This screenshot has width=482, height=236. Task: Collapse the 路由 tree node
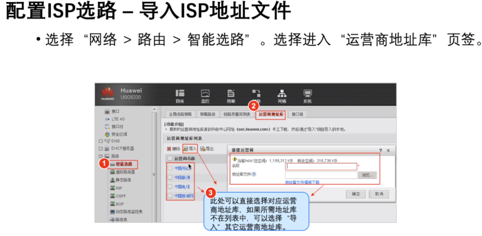100,156
